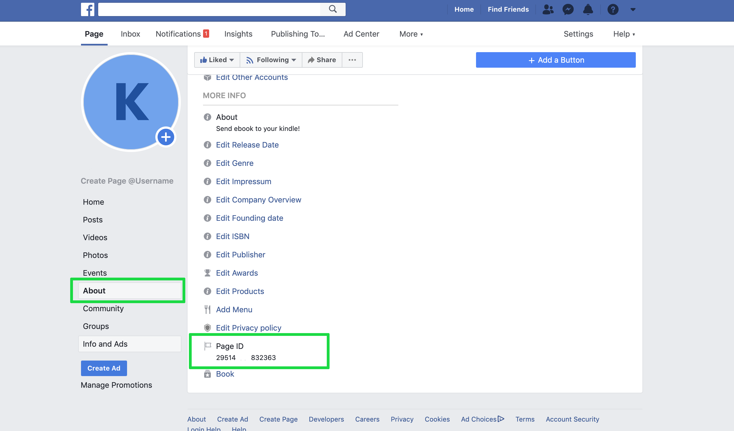Click Edit Company Overview link
The height and width of the screenshot is (431, 734).
[x=258, y=200]
